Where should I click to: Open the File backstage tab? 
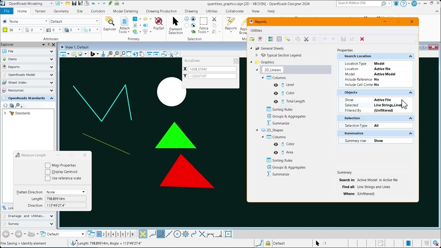7,11
